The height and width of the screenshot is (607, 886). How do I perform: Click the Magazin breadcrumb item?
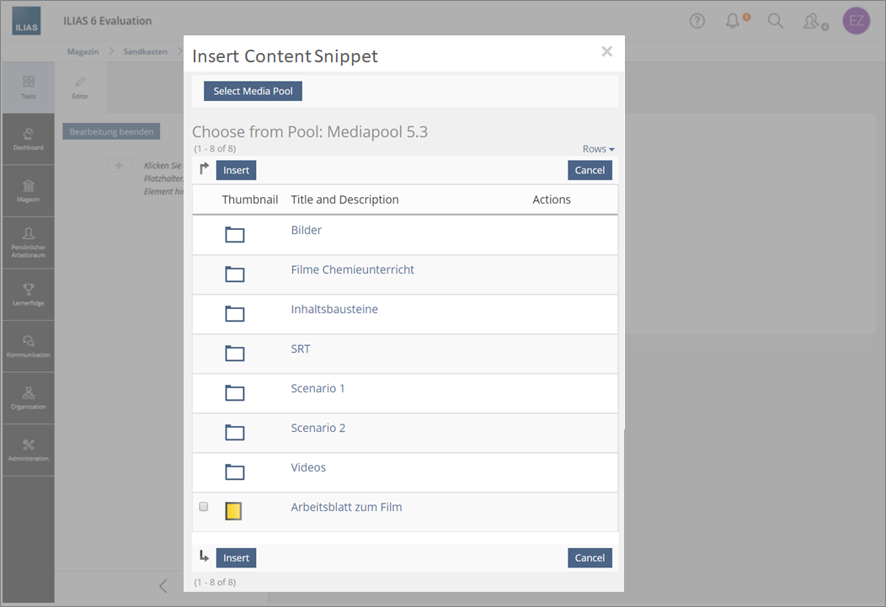[83, 51]
